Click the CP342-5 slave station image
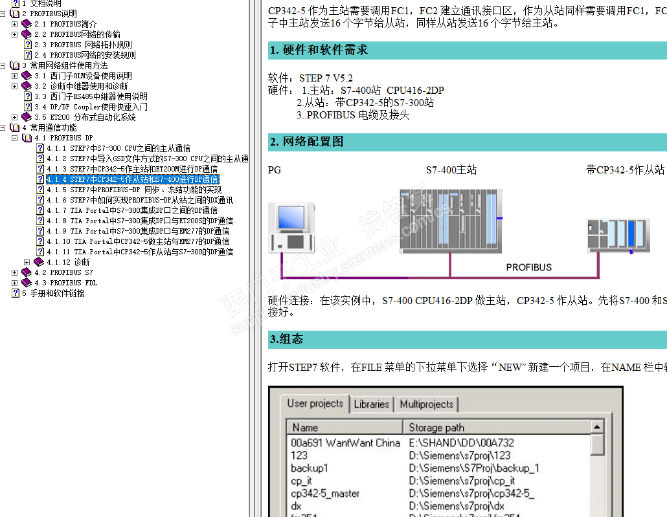The height and width of the screenshot is (517, 667). click(618, 236)
